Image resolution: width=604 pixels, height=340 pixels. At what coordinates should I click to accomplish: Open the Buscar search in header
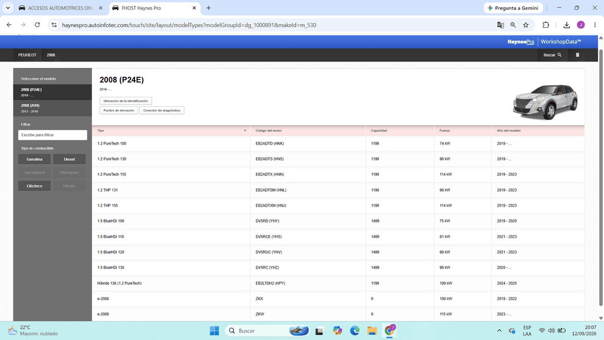[552, 55]
